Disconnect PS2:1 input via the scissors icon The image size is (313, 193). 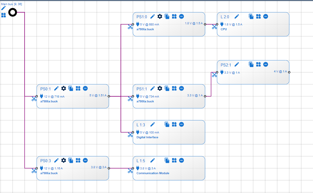click(214, 74)
